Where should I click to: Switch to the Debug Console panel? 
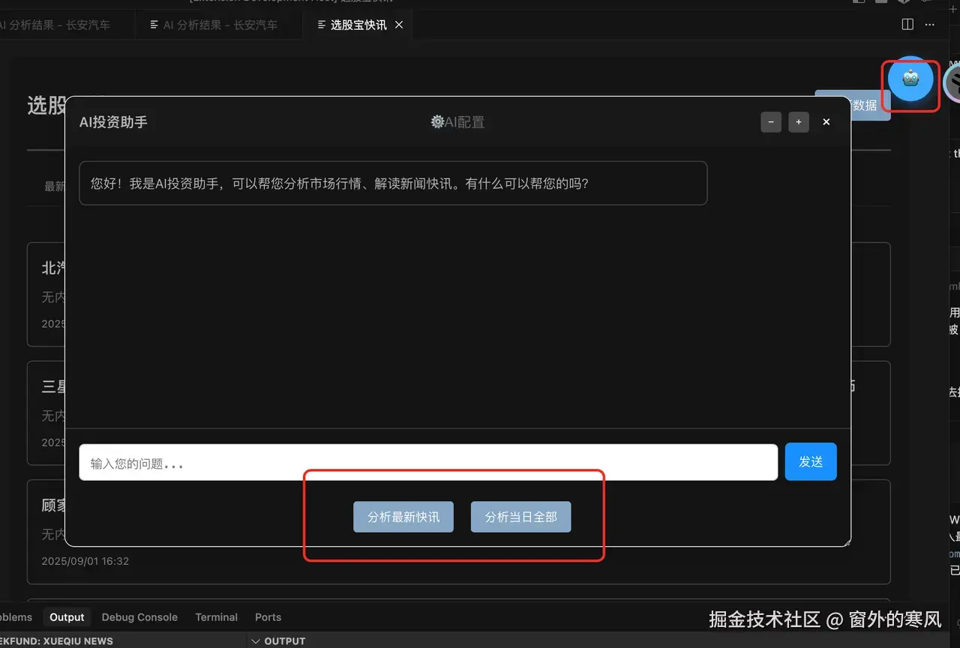coord(139,617)
